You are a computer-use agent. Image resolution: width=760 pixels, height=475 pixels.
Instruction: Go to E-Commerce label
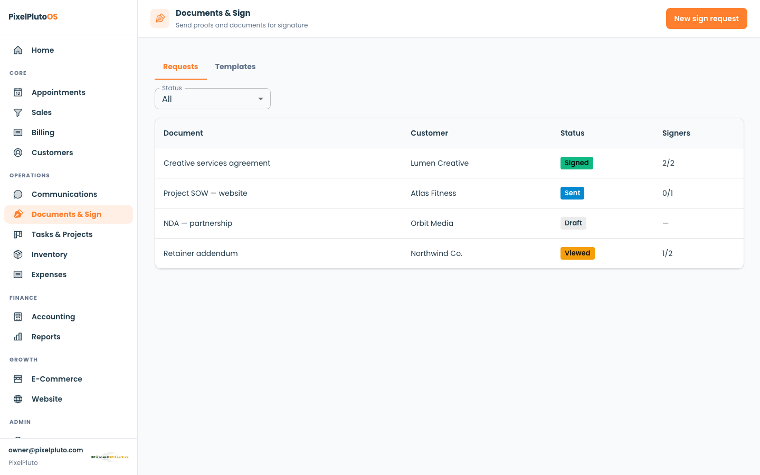point(57,379)
